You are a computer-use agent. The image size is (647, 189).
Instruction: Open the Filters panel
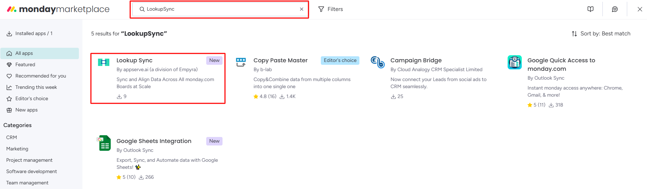[331, 9]
